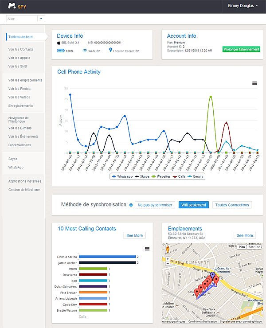The height and width of the screenshot is (328, 266).
Task: Select 'Wifi seulement' sync method
Action: pyautogui.click(x=194, y=205)
